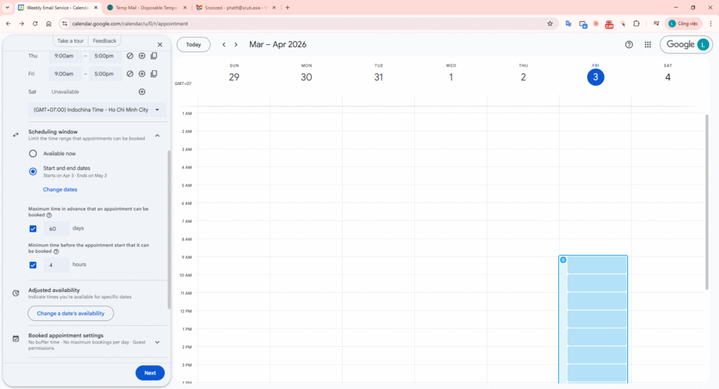This screenshot has height=389, width=719.
Task: Uncheck the maximum advance booking time checkbox
Action: coord(33,229)
